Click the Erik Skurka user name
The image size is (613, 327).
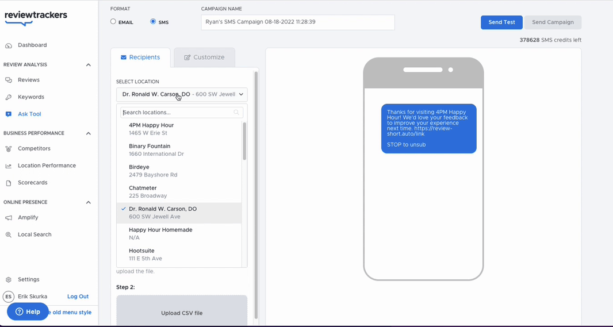click(32, 297)
